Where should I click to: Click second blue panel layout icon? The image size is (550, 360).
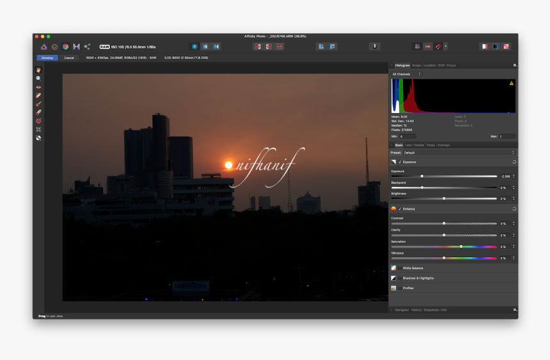[x=332, y=47]
